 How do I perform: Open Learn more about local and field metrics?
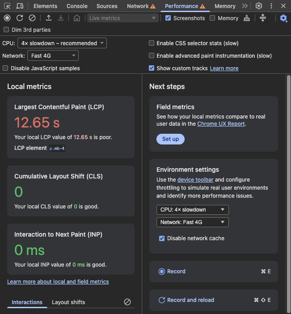[x=58, y=281]
